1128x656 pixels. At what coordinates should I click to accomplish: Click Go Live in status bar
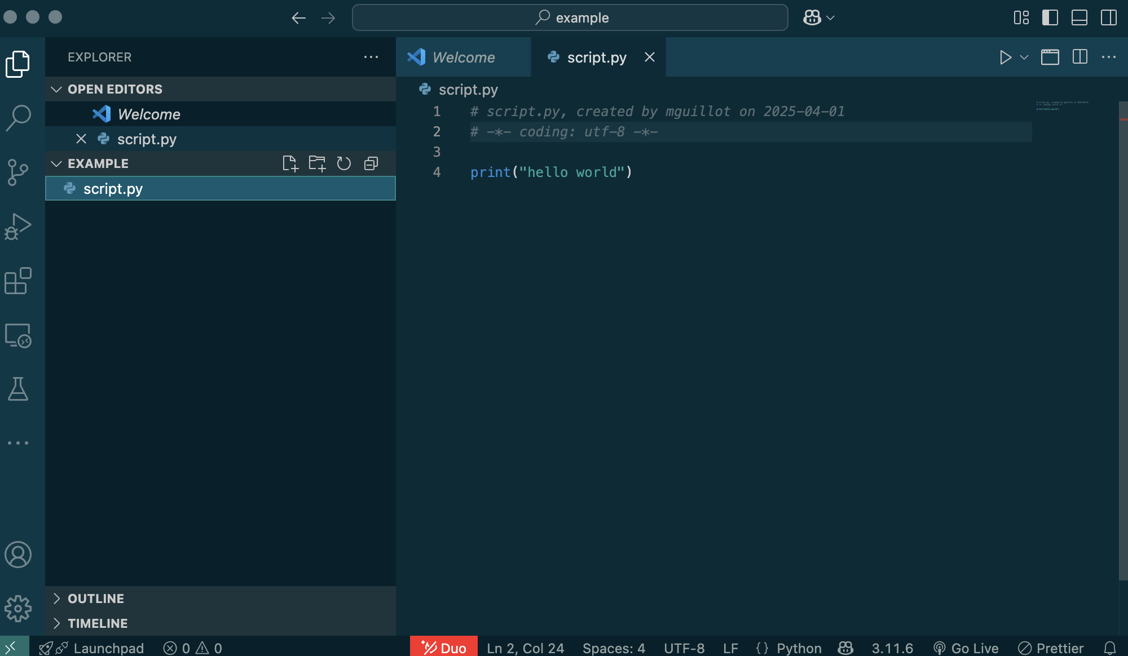[966, 648]
